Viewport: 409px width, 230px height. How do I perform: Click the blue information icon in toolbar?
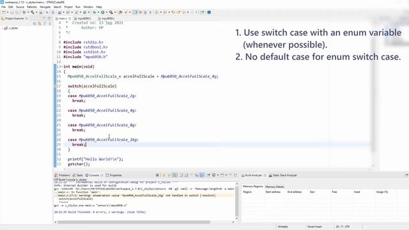click(209, 12)
